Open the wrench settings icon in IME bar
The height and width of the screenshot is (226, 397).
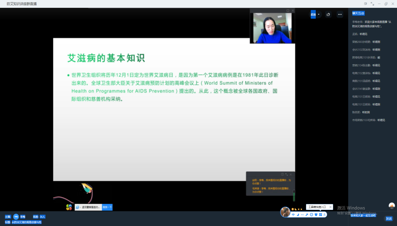tap(307, 215)
